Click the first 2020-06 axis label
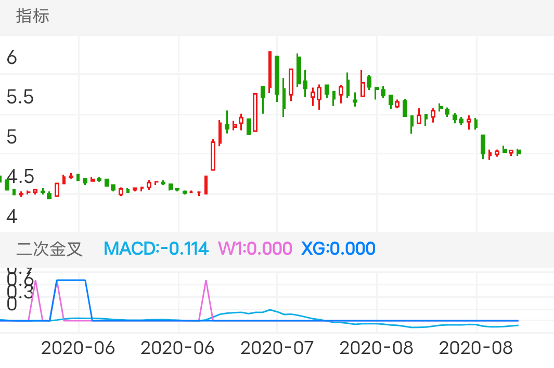The width and height of the screenshot is (554, 368). pos(78,347)
